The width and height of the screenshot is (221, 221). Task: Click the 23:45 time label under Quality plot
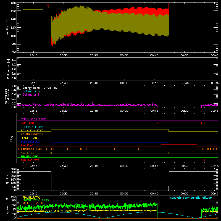(x=94, y=194)
